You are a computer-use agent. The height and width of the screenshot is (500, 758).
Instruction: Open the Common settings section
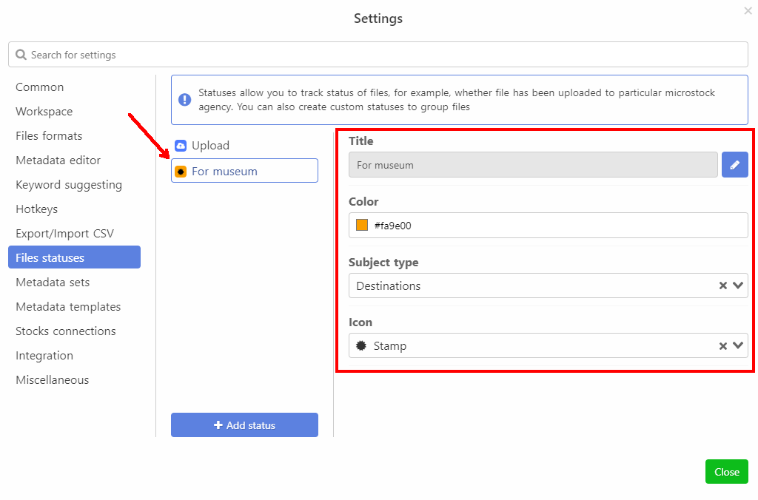(40, 87)
